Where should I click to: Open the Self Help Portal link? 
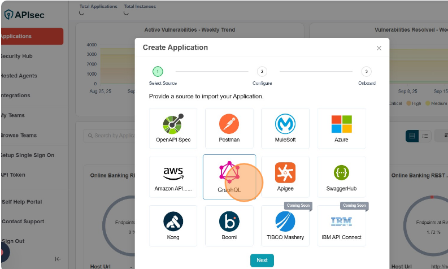click(21, 202)
